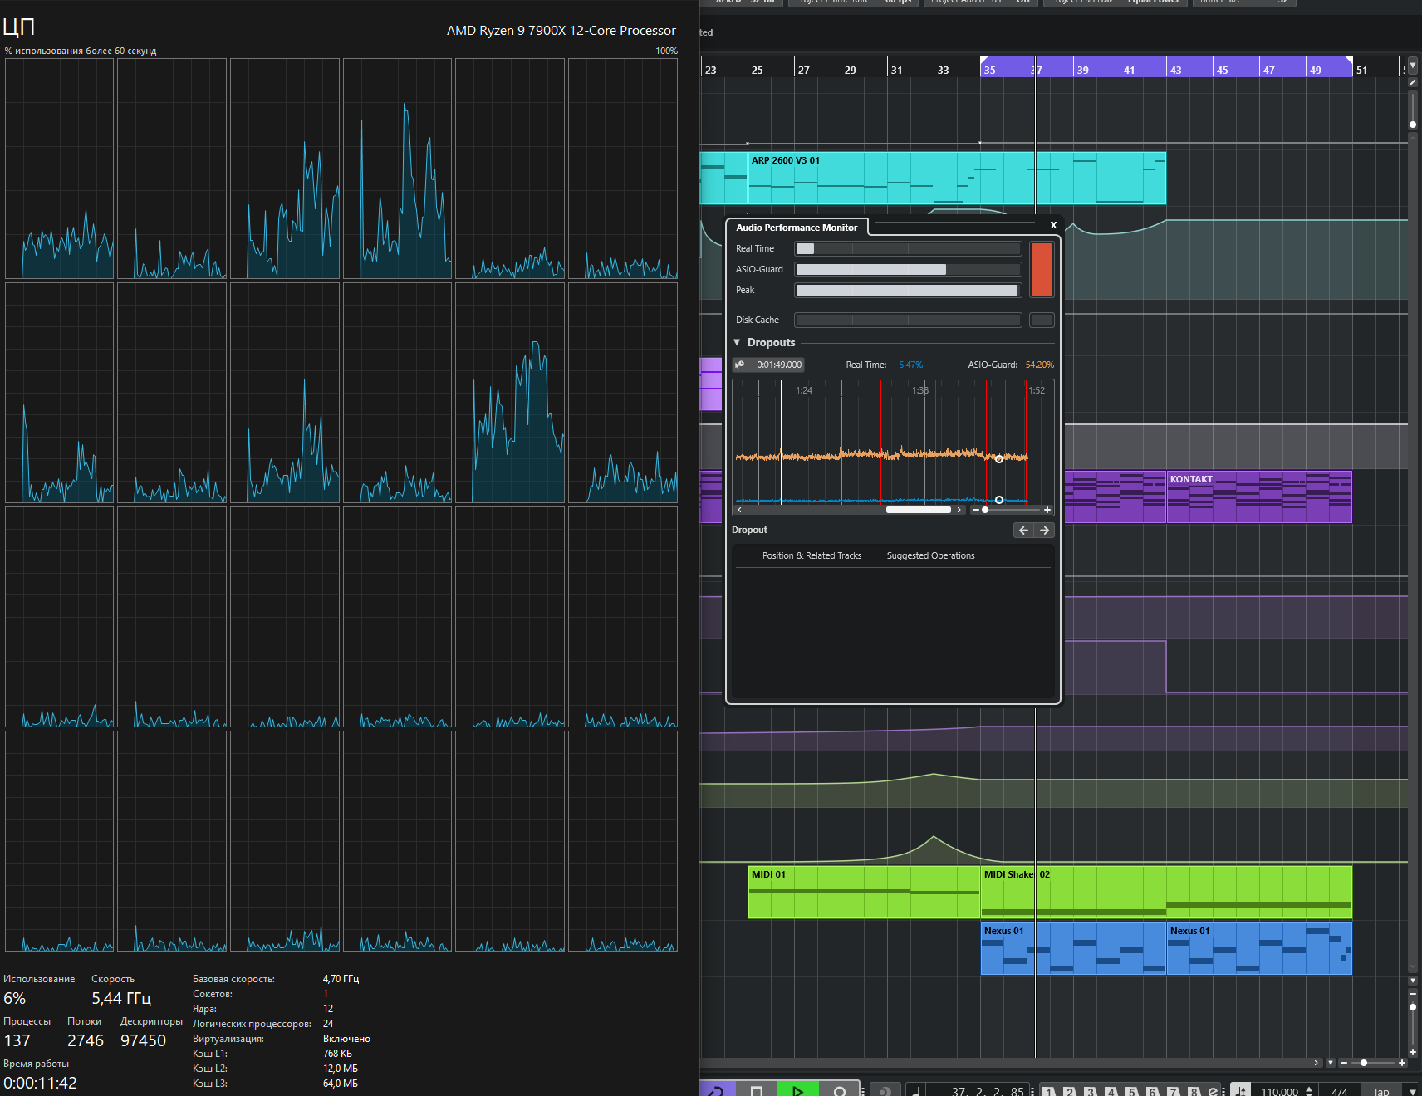Screen dimensions: 1422x1096
Task: Select the KONTAKT purple MIDI clip
Action: coord(1259,497)
